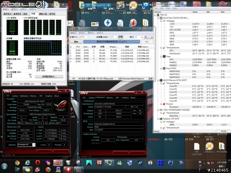Open Firefox from the taskbar

coord(48,170)
